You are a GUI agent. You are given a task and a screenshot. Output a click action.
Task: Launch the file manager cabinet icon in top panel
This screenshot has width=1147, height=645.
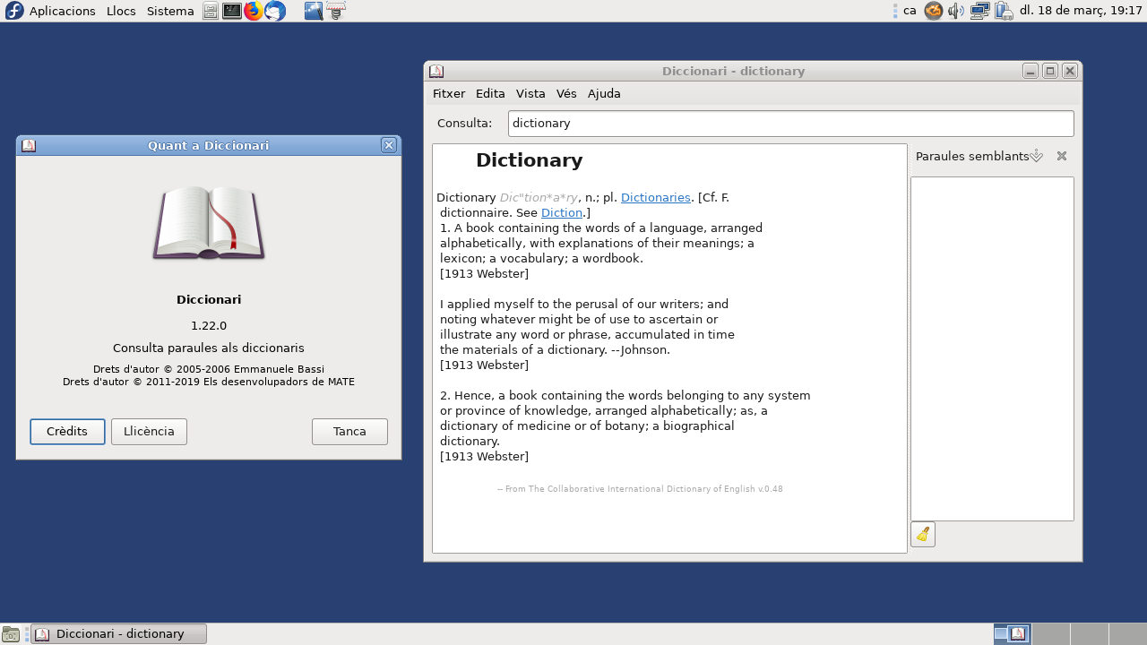[210, 11]
